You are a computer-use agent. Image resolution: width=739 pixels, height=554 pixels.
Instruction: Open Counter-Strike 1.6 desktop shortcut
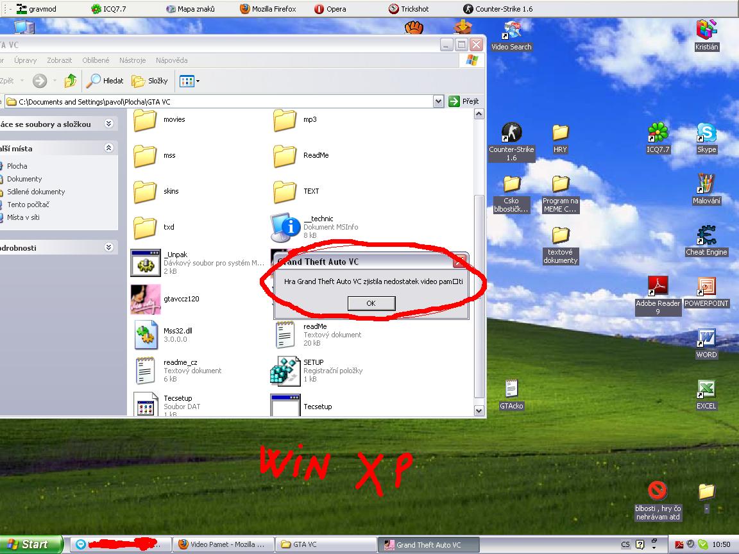(x=511, y=141)
